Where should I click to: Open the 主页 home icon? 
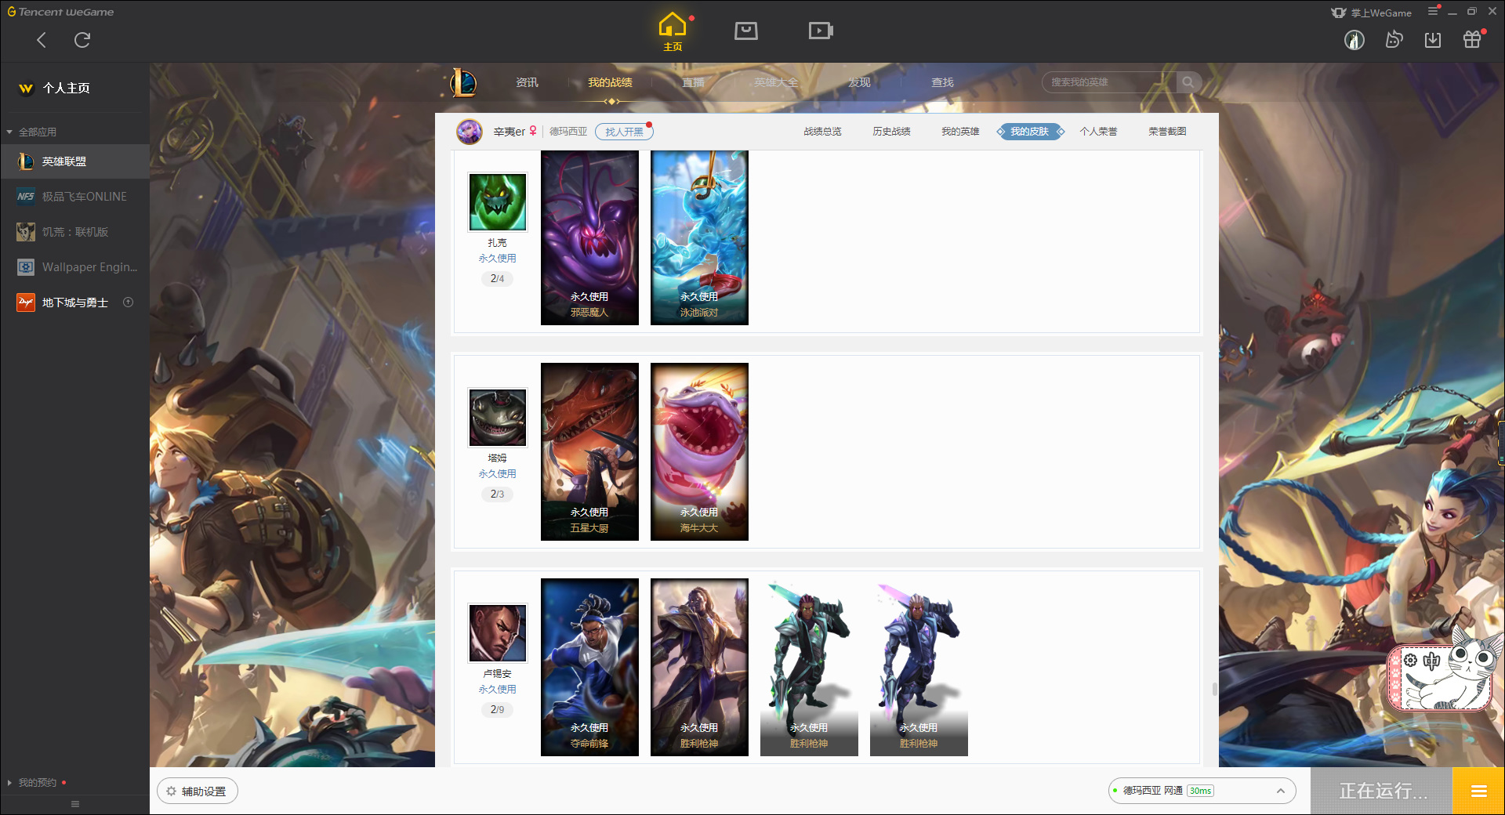(x=673, y=32)
